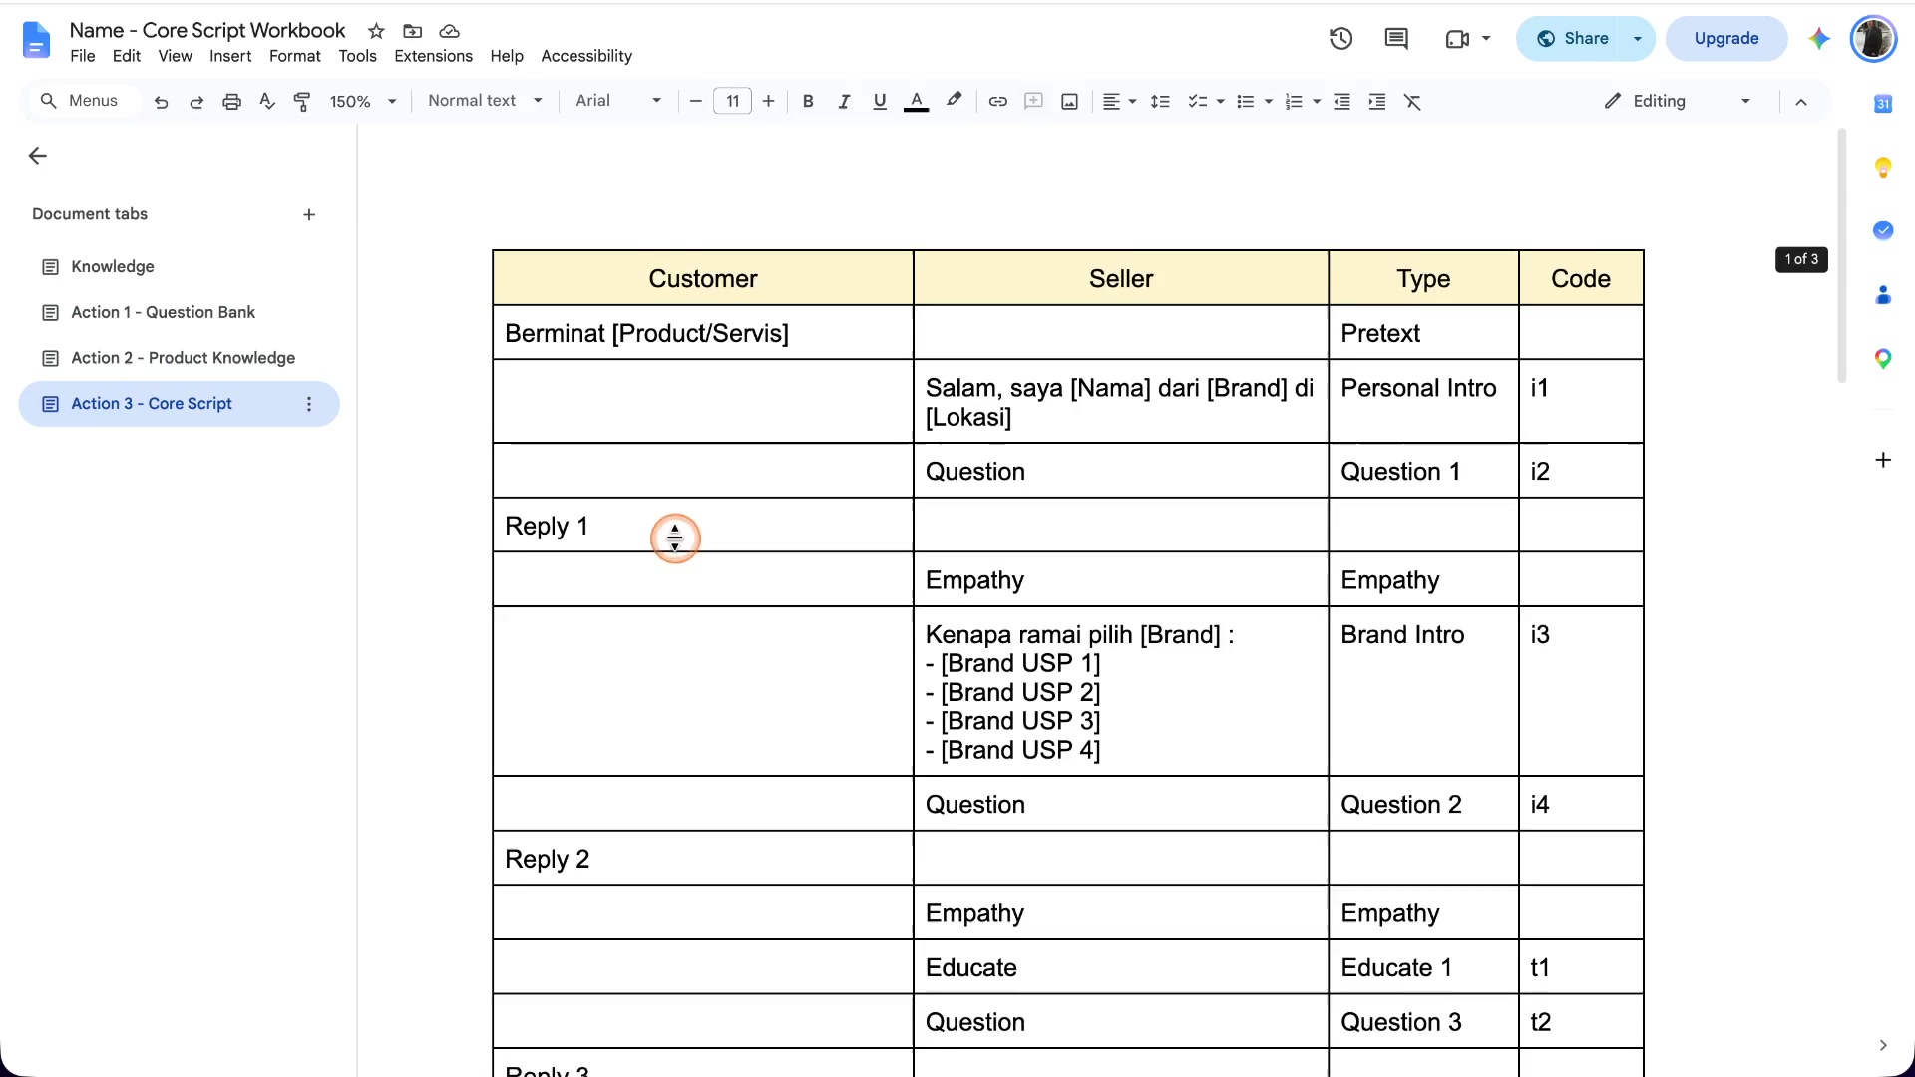The height and width of the screenshot is (1077, 1915).
Task: Print the document with the printer icon
Action: click(x=231, y=101)
